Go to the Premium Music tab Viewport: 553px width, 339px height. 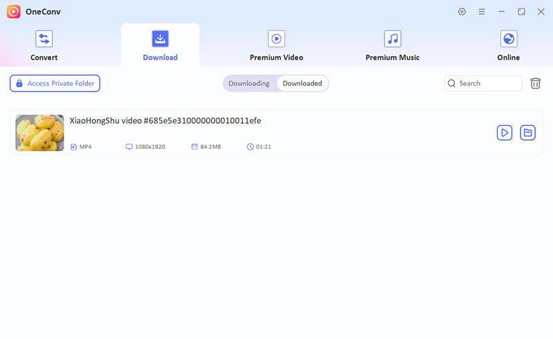(x=393, y=46)
